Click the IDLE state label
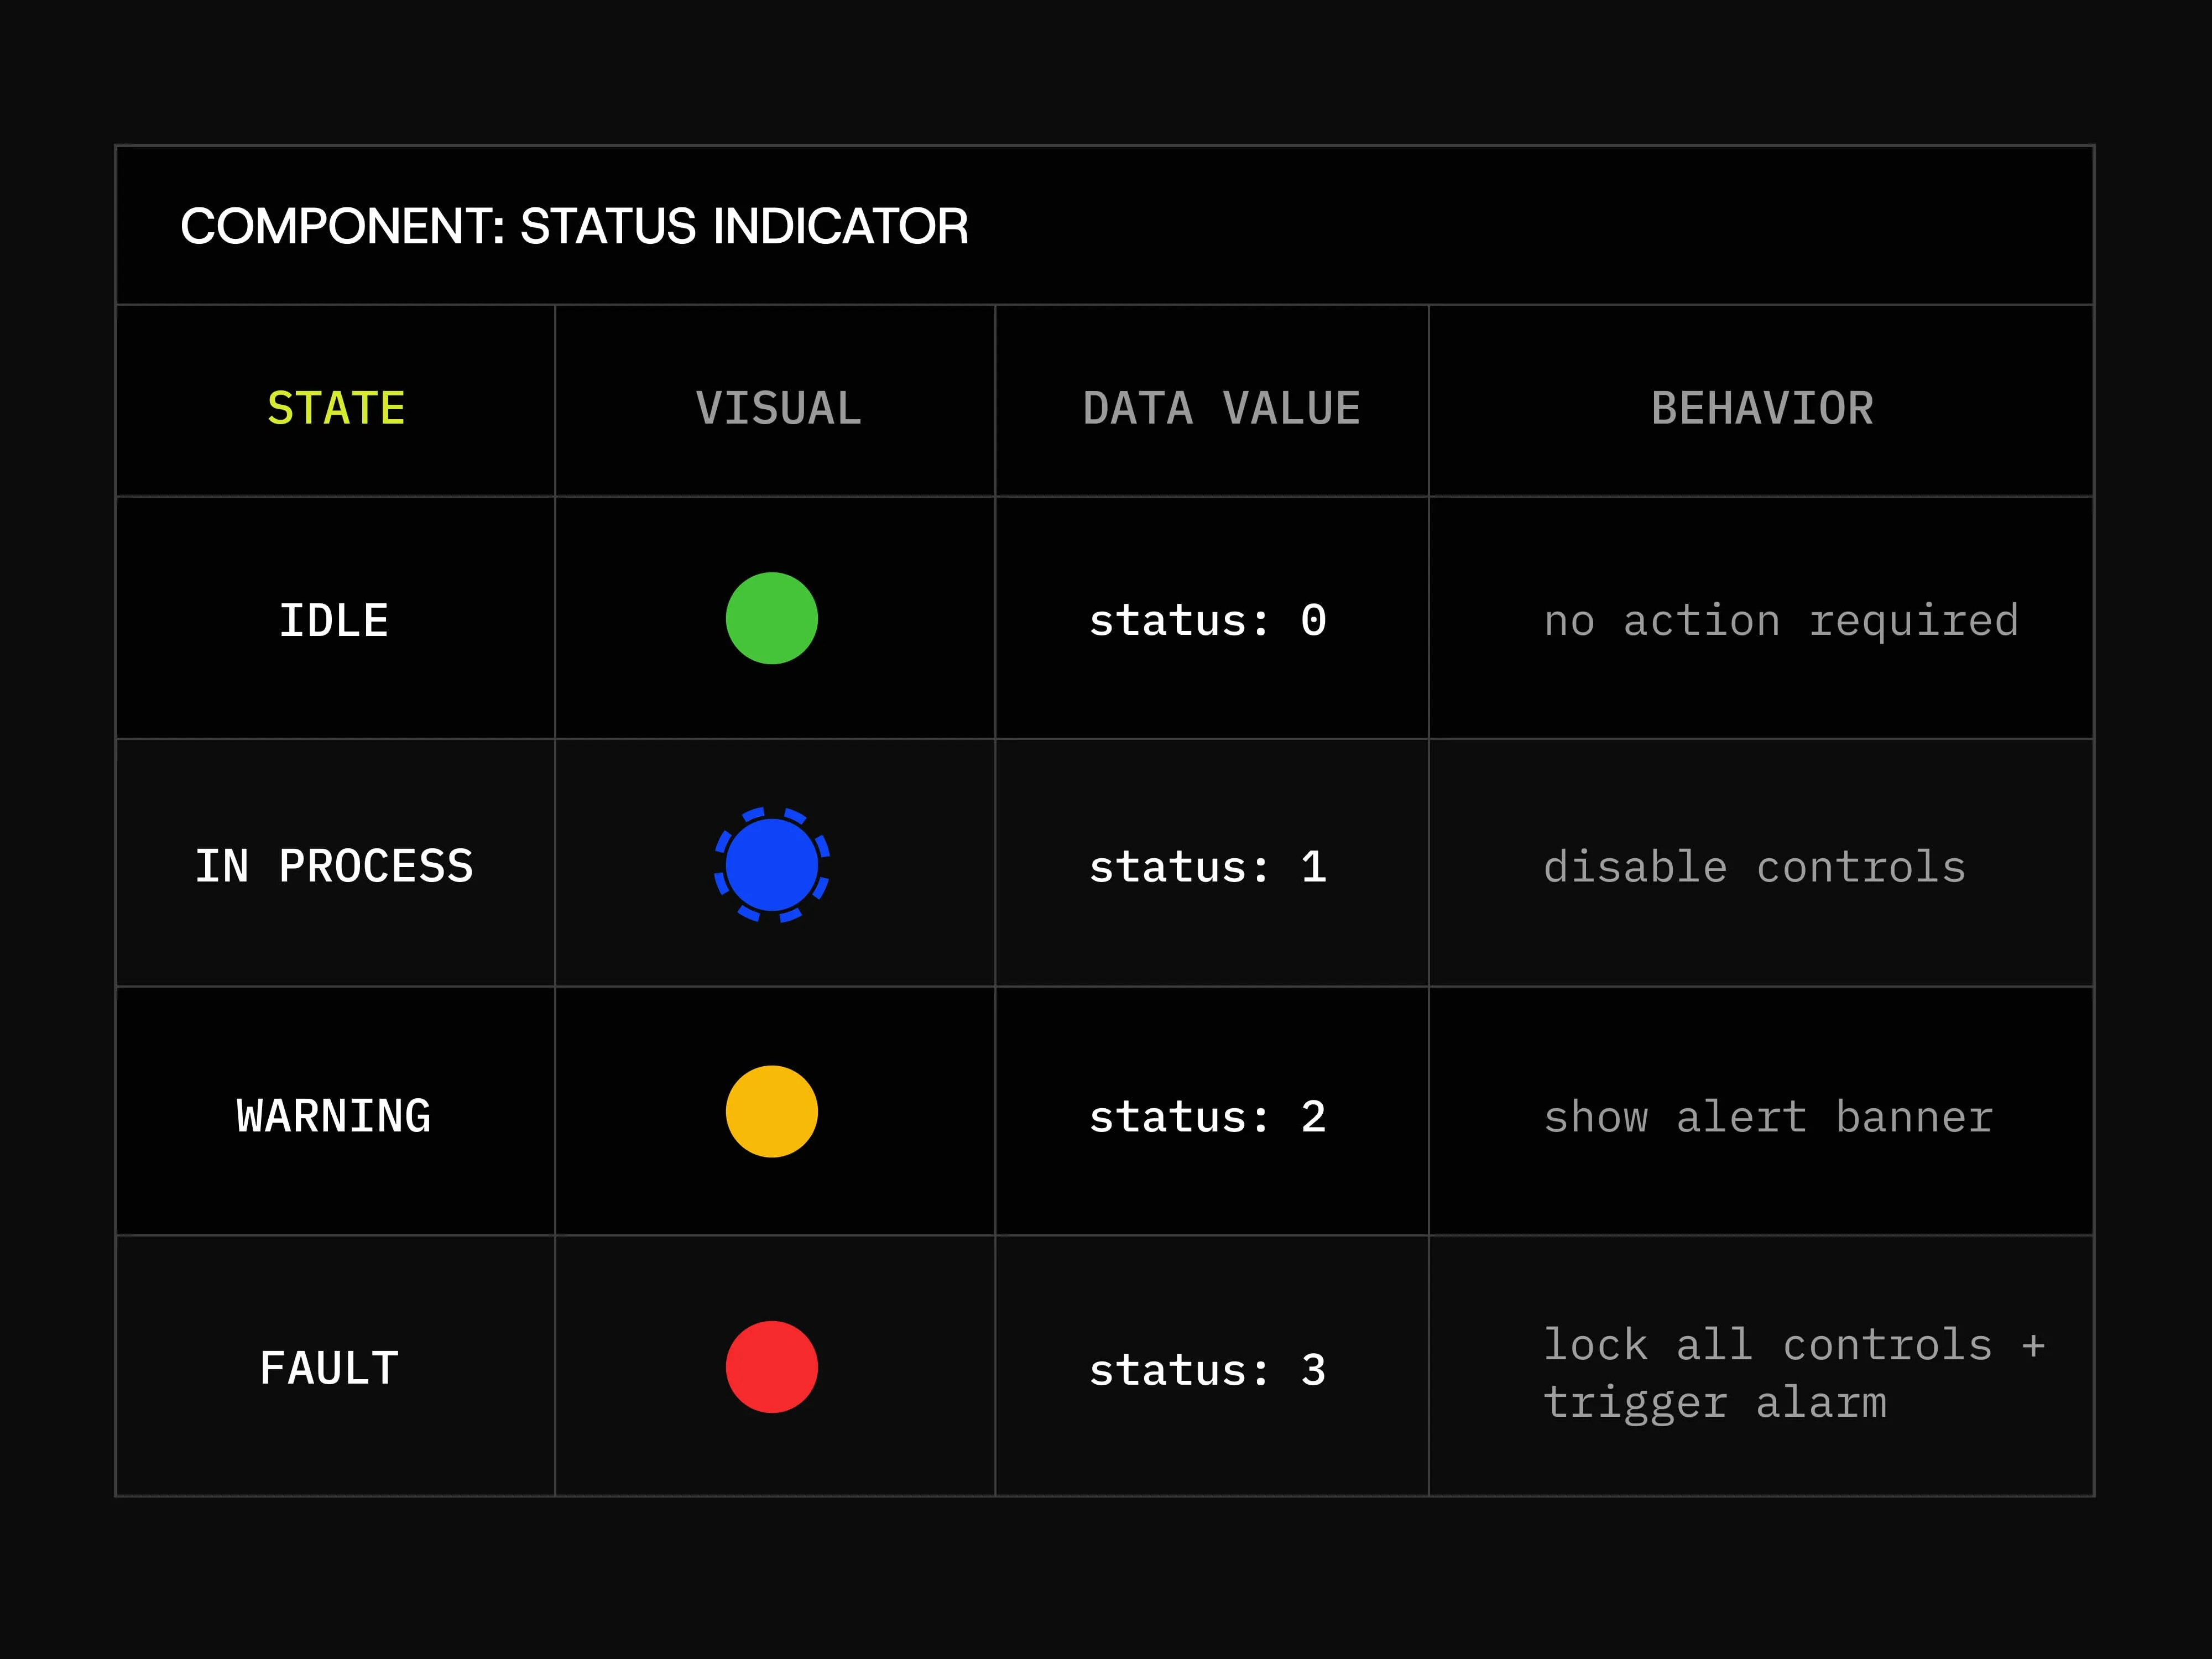The image size is (2212, 1659). click(x=333, y=620)
